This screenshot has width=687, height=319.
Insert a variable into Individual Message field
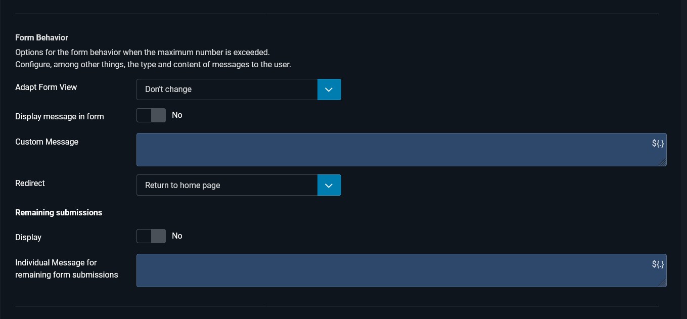[658, 264]
